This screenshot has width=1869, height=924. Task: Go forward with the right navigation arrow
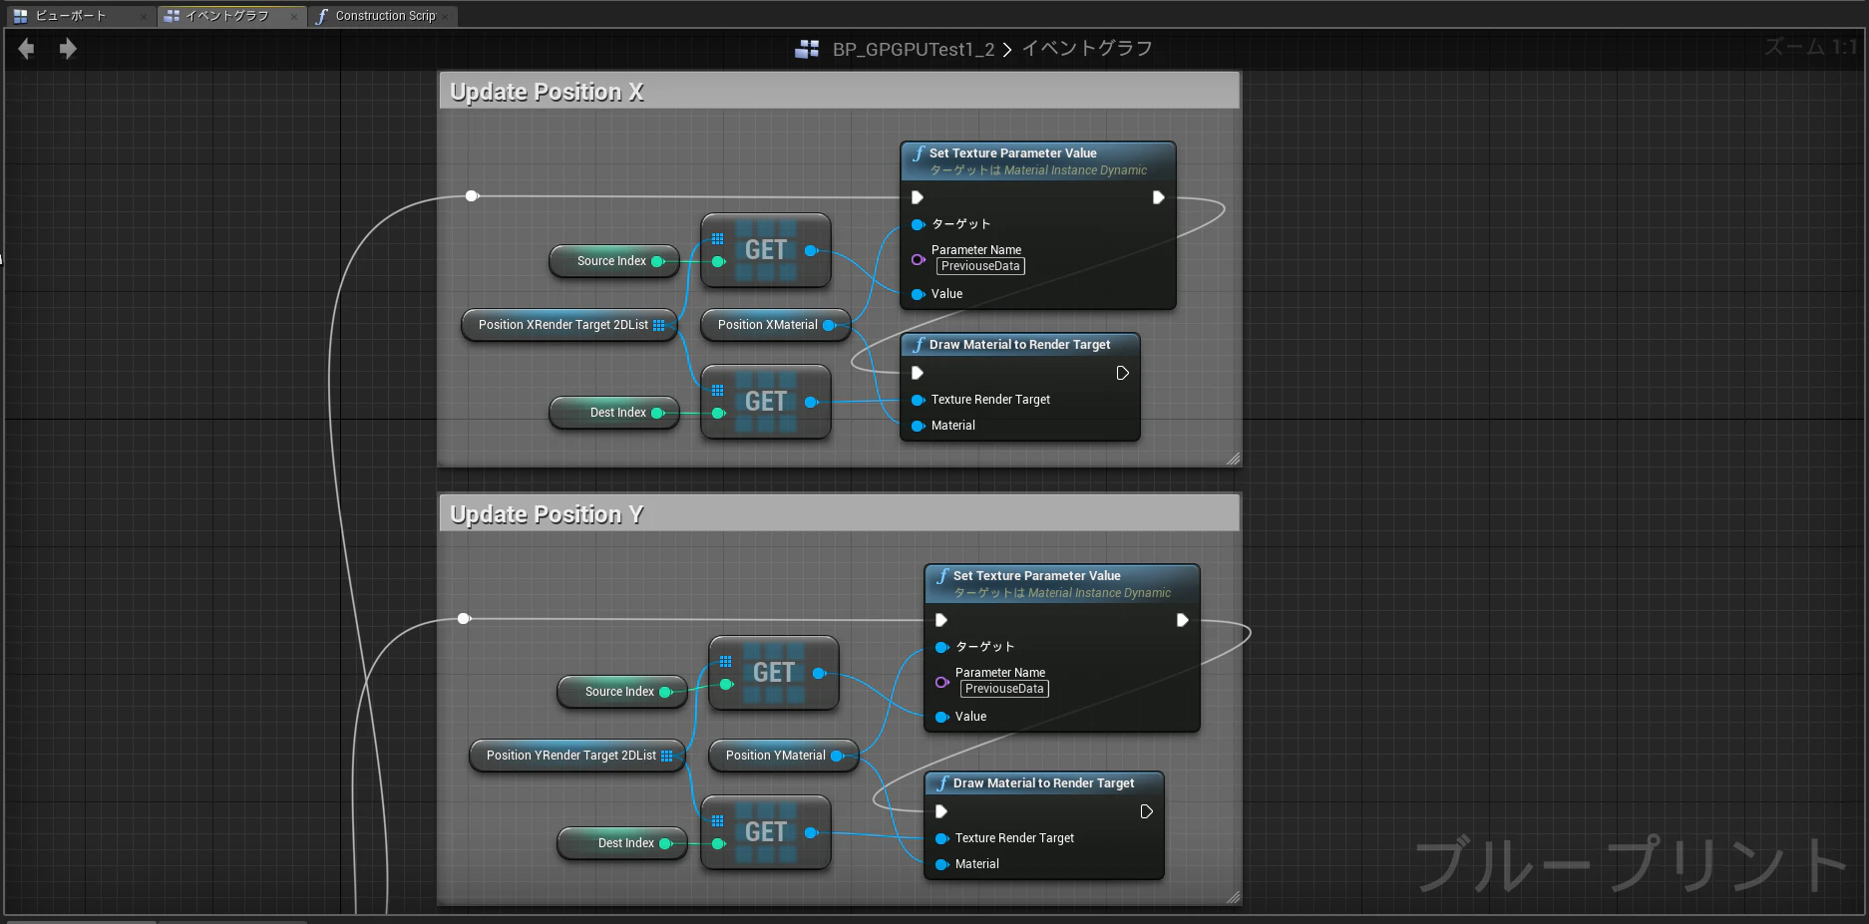67,49
